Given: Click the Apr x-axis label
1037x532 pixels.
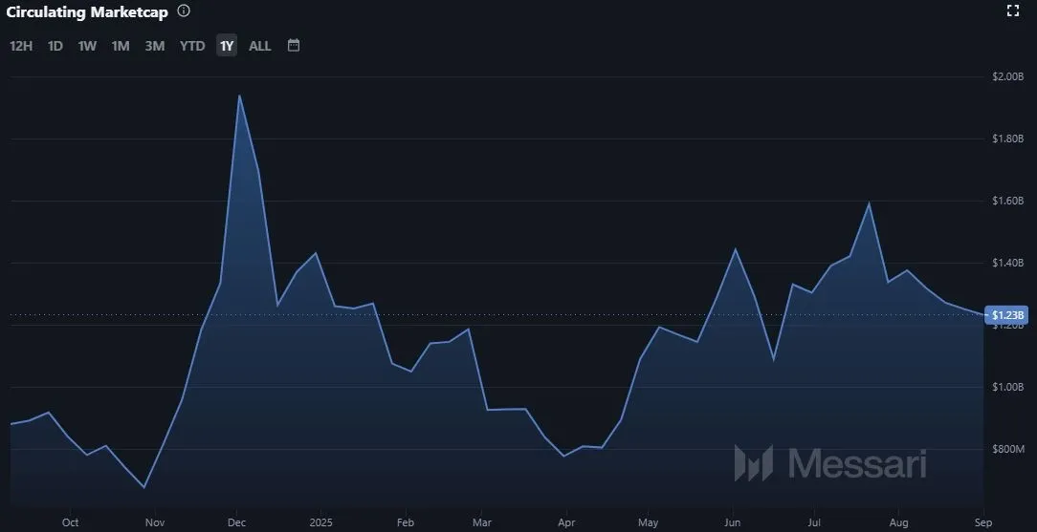Looking at the screenshot, I should [566, 522].
